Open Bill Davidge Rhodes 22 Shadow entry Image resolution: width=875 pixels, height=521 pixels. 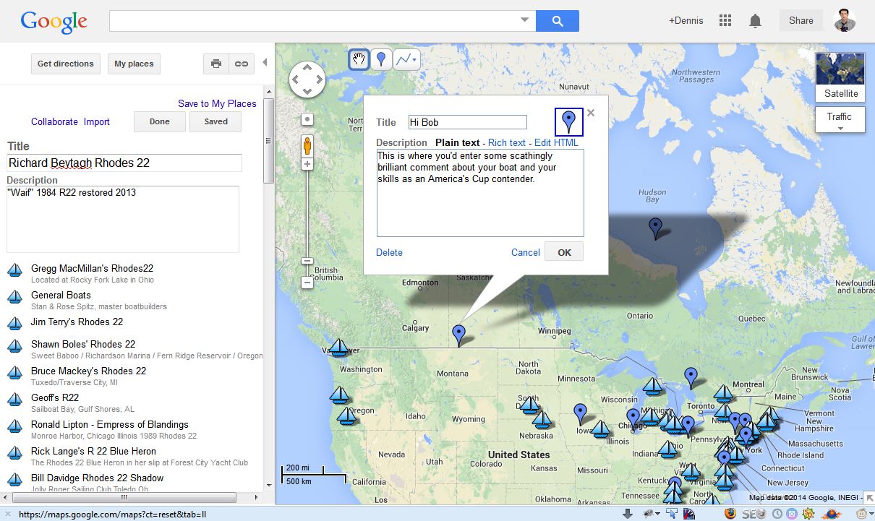tap(98, 478)
